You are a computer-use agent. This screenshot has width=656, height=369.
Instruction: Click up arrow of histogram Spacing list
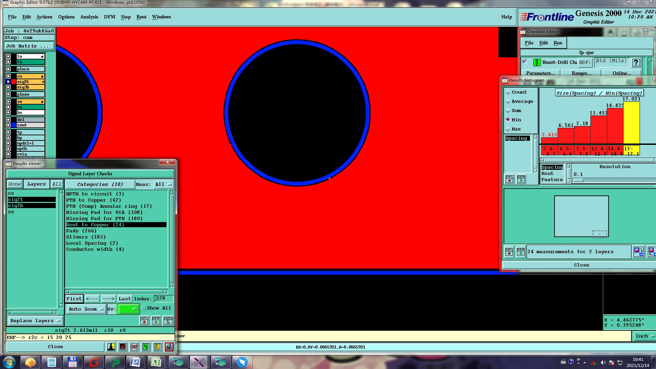pos(535,137)
